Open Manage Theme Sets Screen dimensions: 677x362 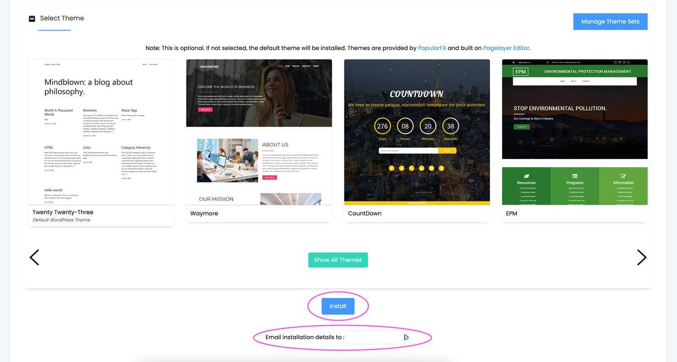click(610, 22)
